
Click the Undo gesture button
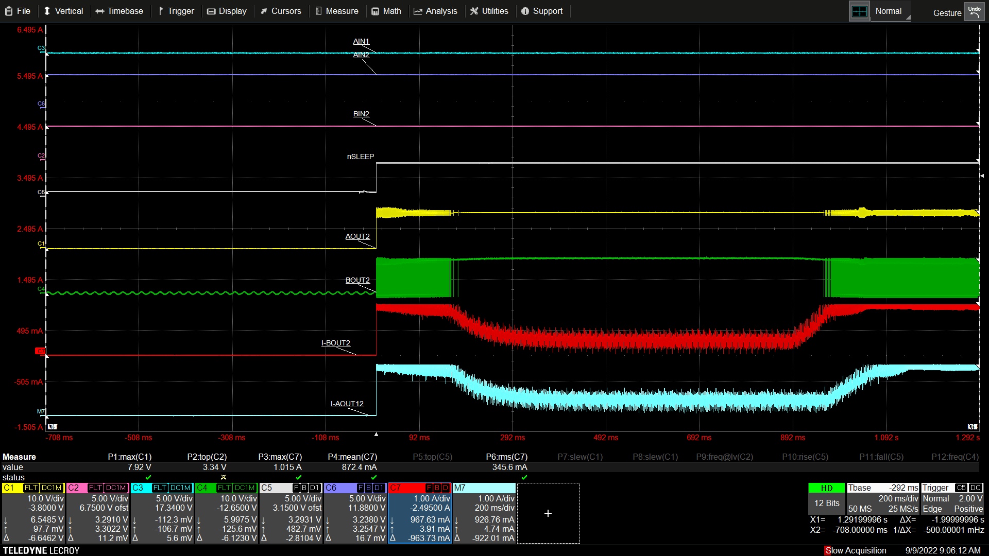tap(974, 12)
